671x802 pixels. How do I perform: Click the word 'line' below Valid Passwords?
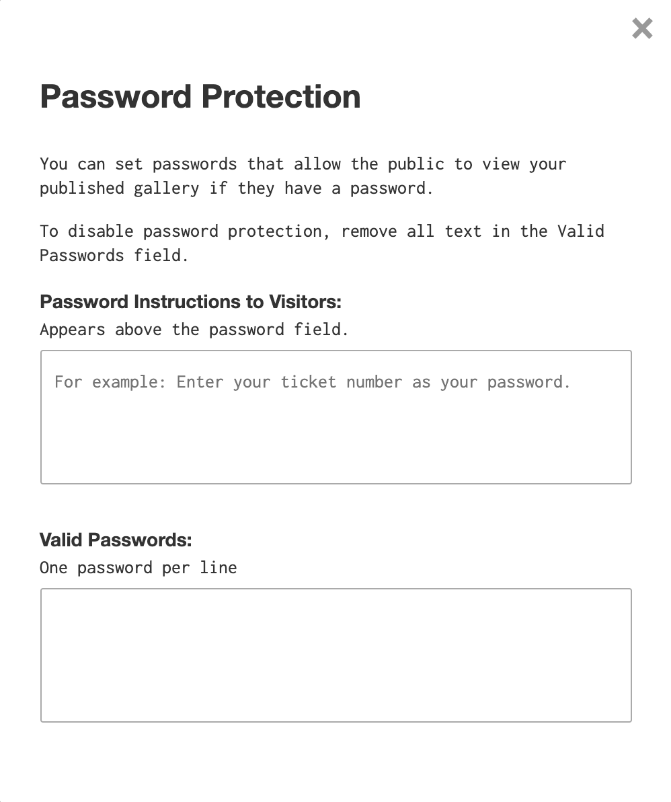tap(219, 568)
